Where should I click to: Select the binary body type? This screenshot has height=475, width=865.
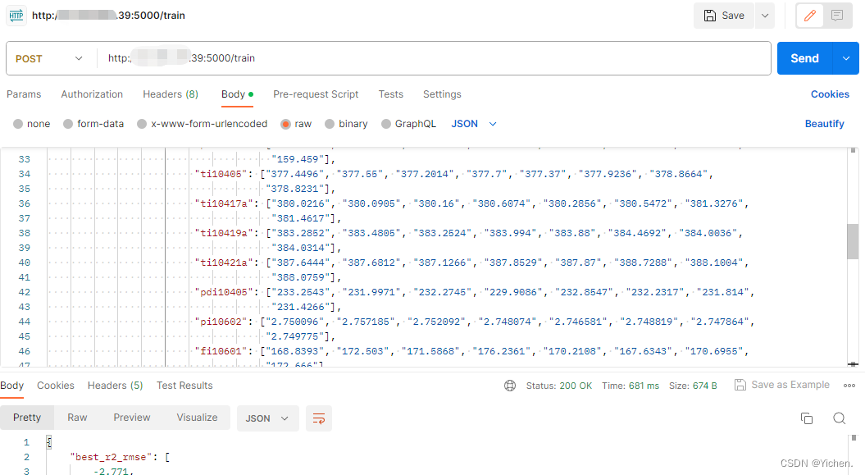pyautogui.click(x=346, y=124)
